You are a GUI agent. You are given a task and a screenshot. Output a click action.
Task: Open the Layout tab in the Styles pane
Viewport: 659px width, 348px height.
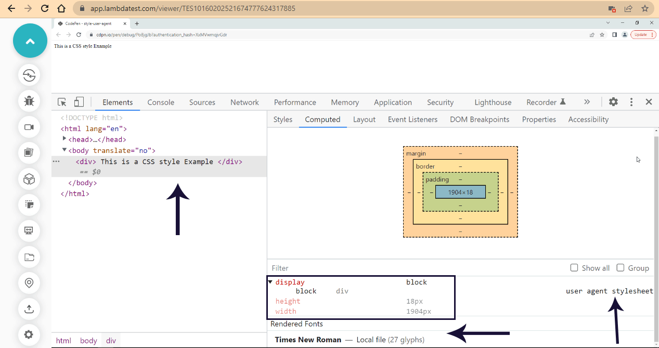click(364, 119)
